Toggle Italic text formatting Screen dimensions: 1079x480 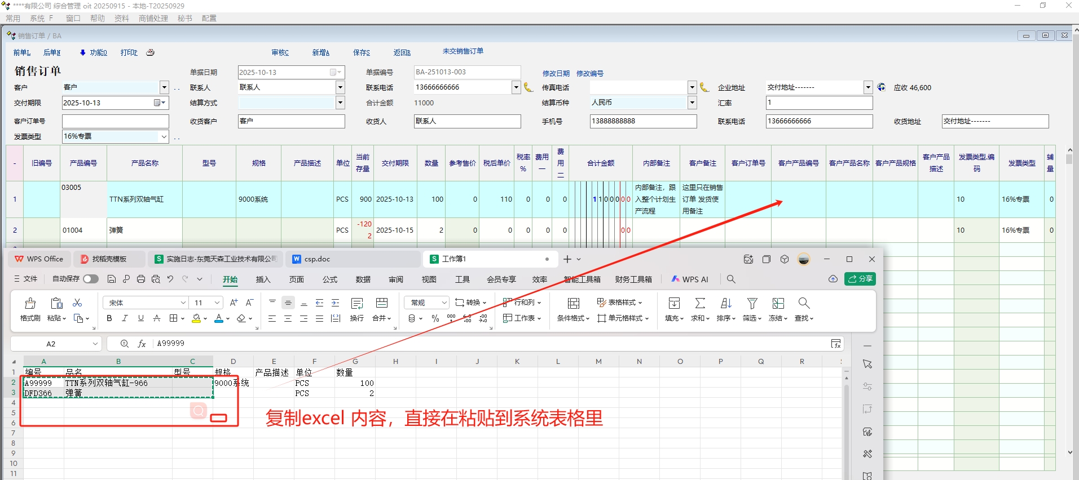125,318
